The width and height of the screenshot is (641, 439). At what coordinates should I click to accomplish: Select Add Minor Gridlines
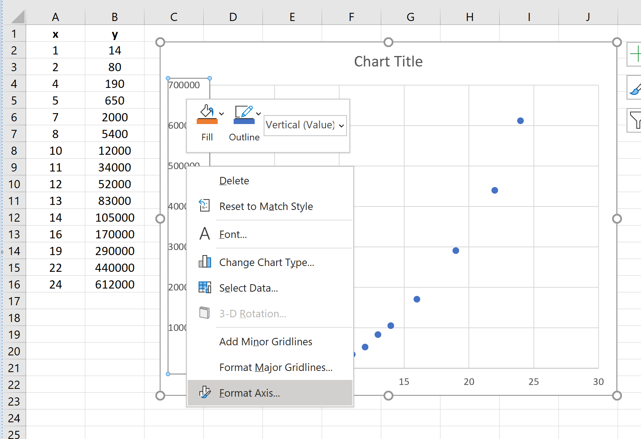coord(265,341)
